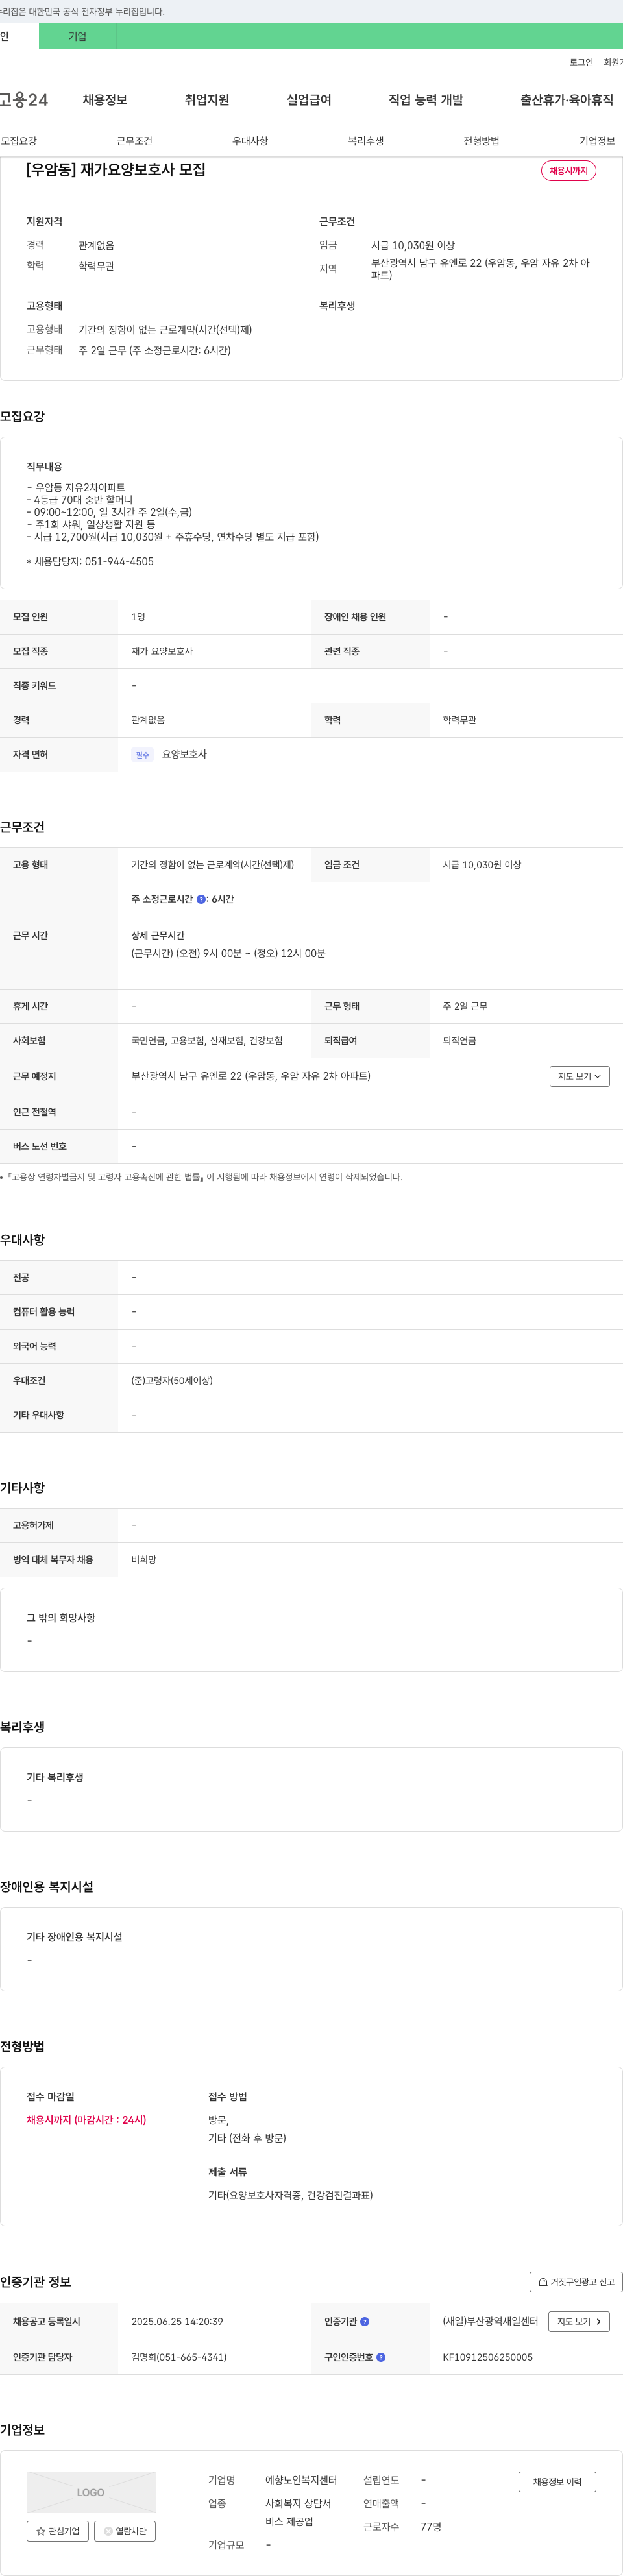Viewport: 623px width, 2576px height.
Task: Report via 거짓구인광고 신고 button
Action: coord(576,2282)
